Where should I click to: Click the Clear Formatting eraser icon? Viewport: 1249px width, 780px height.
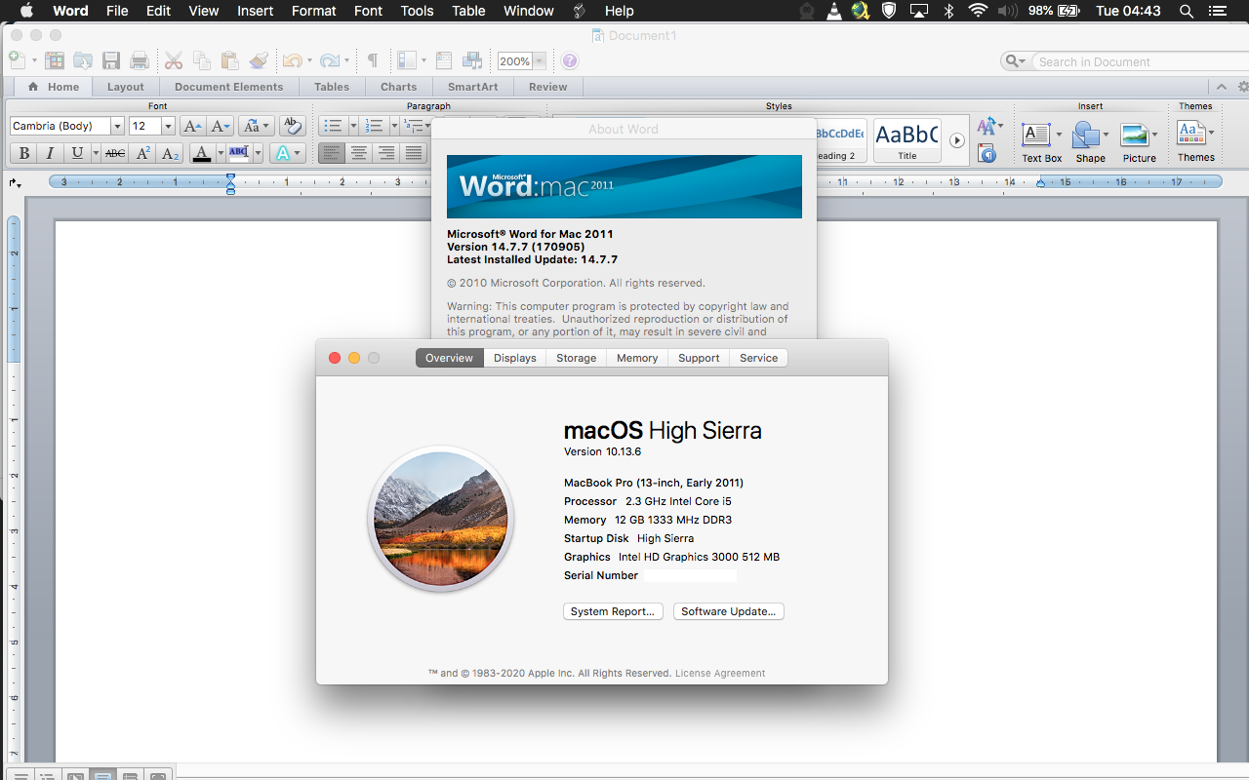292,126
